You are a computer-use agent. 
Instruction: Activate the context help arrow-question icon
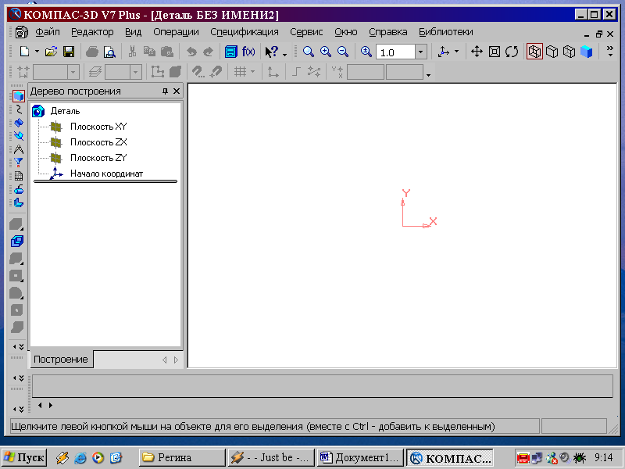tap(272, 52)
